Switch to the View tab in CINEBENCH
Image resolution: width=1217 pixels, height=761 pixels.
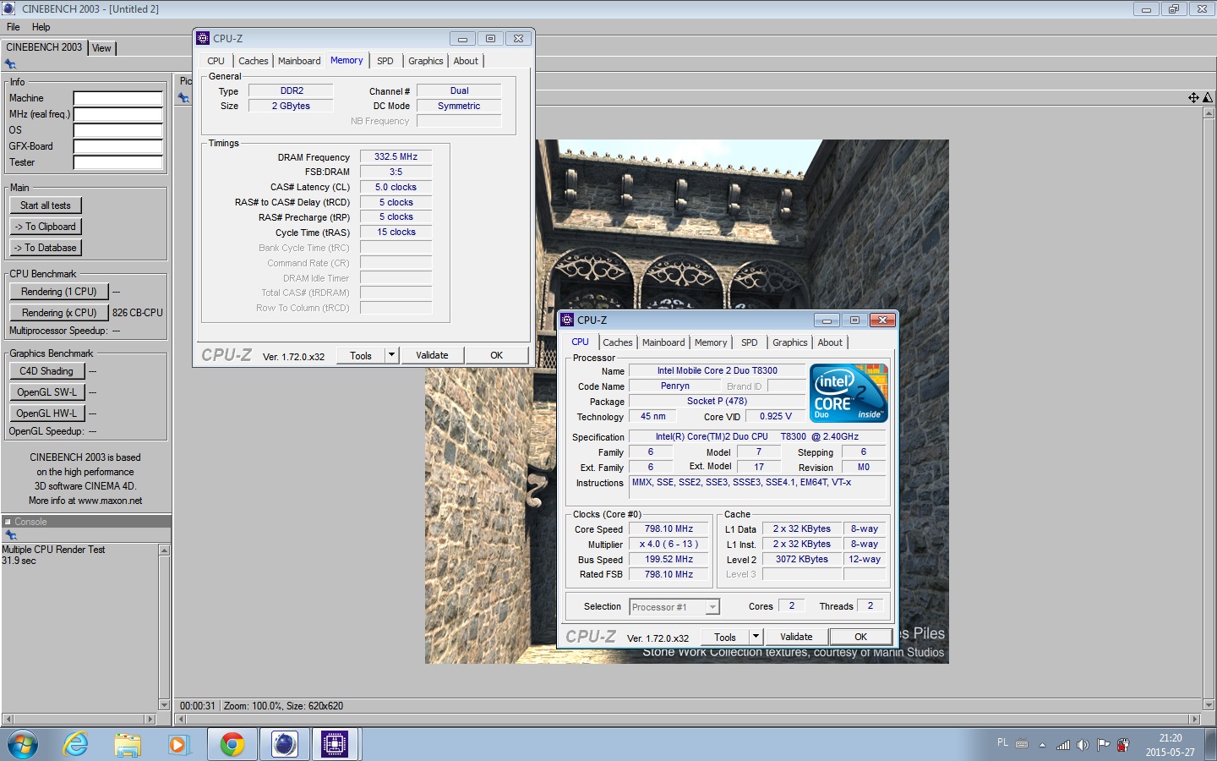pos(101,48)
